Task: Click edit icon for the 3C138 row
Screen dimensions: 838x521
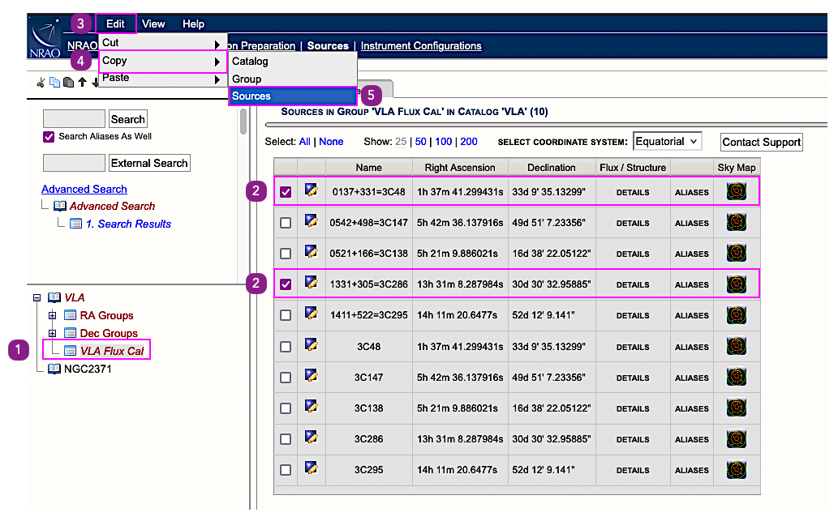Action: pos(311,406)
